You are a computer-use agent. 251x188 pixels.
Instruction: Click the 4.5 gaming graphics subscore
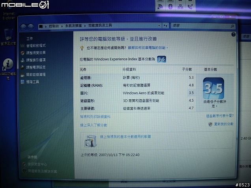(191, 101)
